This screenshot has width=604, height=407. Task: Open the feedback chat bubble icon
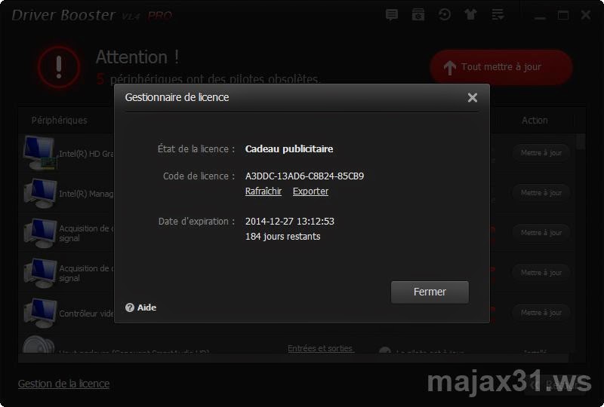(391, 14)
